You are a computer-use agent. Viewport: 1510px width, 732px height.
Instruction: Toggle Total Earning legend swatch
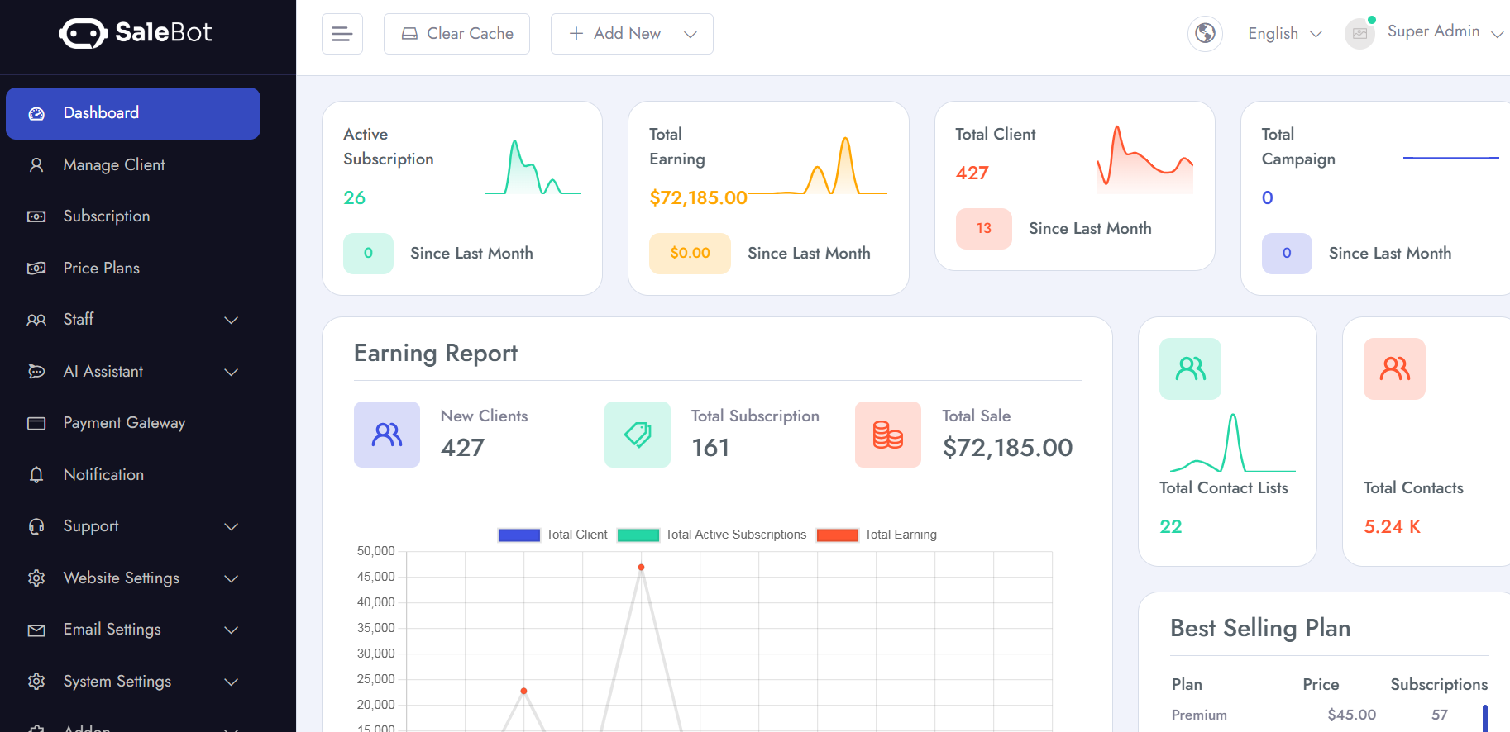(x=838, y=535)
